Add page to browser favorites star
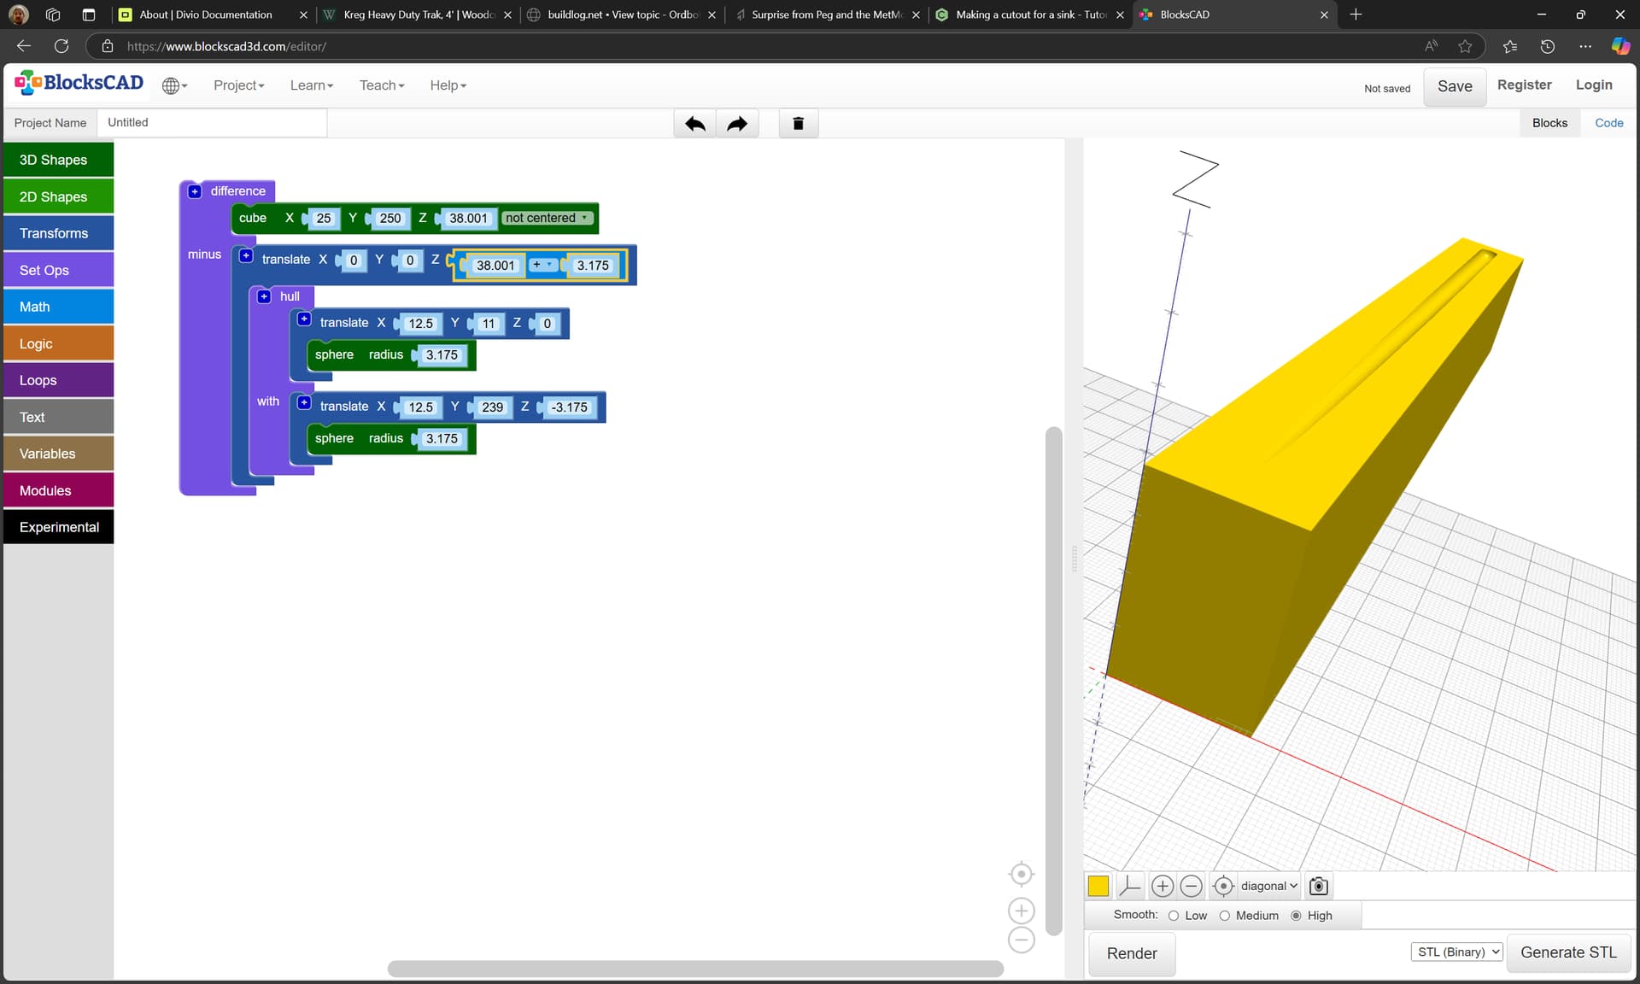 1466,46
